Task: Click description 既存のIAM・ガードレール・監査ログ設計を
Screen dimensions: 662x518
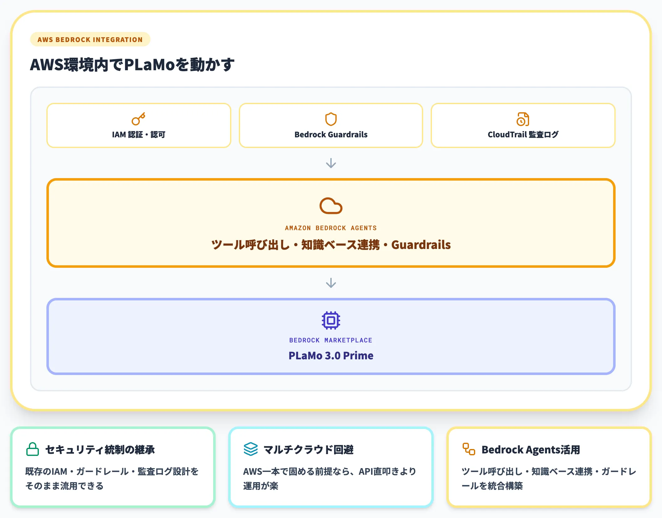Action: point(112,471)
